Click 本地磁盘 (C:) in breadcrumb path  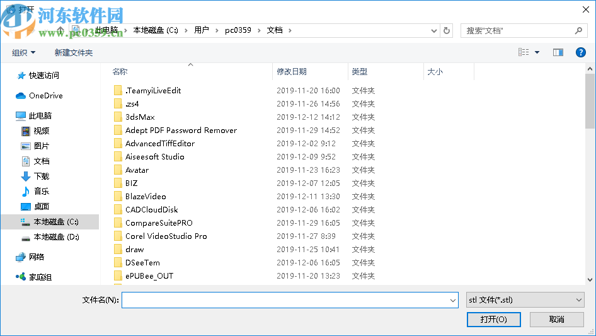point(156,30)
